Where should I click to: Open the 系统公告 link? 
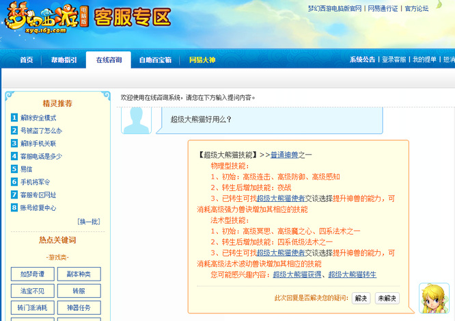(x=362, y=60)
